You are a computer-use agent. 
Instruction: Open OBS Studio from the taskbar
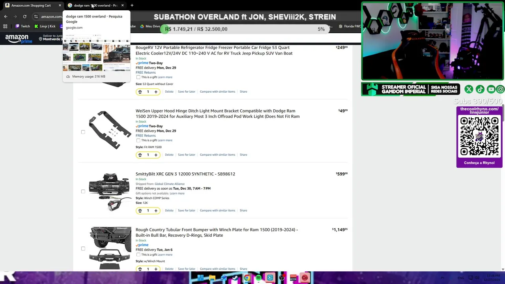(282, 278)
